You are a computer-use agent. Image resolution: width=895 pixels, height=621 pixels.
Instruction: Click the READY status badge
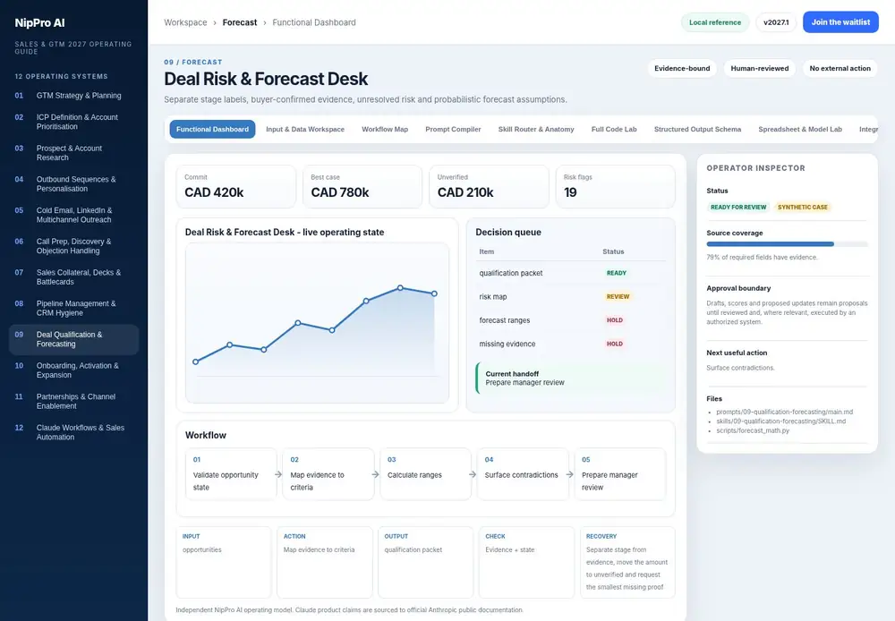click(616, 273)
